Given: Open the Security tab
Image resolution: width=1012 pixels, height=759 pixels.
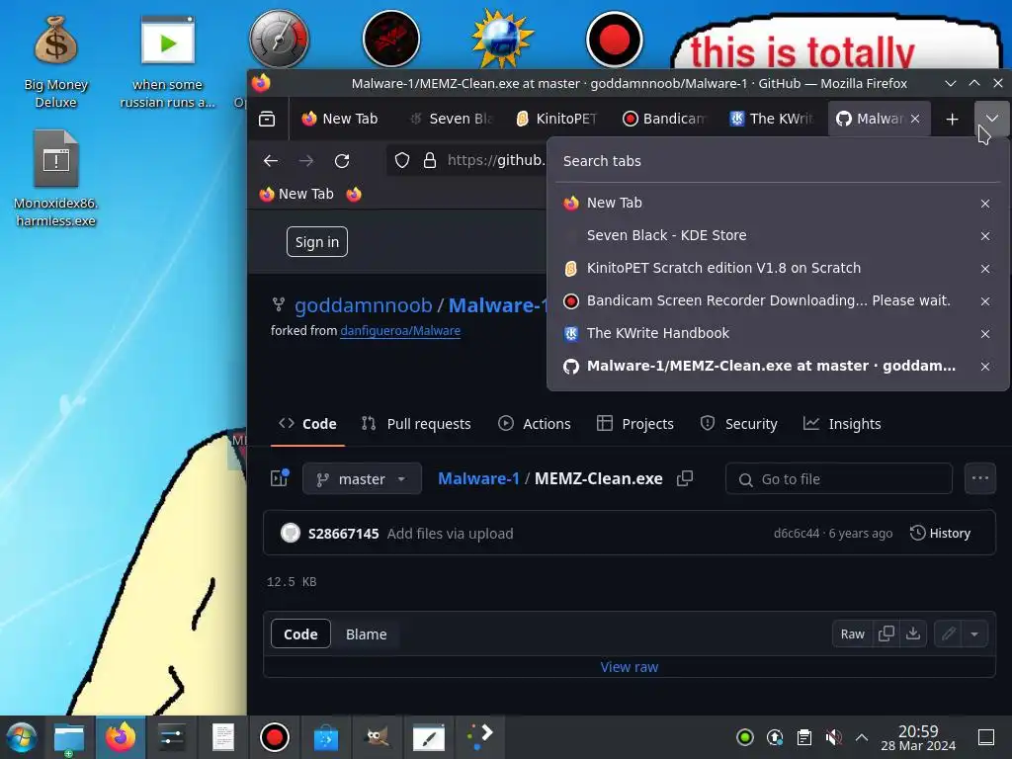Looking at the screenshot, I should (x=739, y=424).
